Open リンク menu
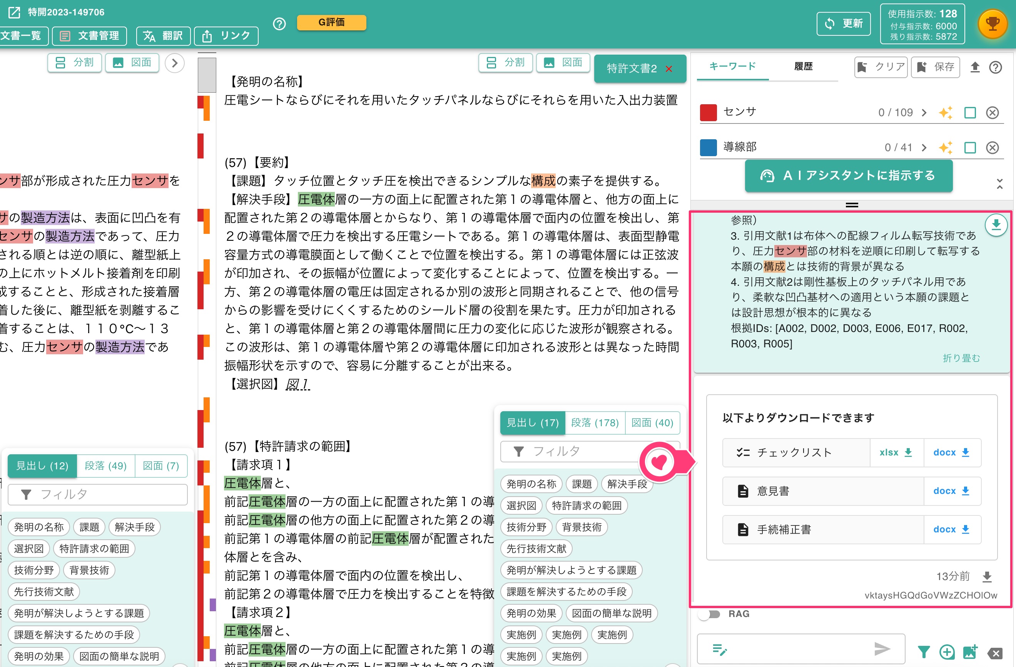Viewport: 1016px width, 667px height. (x=226, y=36)
